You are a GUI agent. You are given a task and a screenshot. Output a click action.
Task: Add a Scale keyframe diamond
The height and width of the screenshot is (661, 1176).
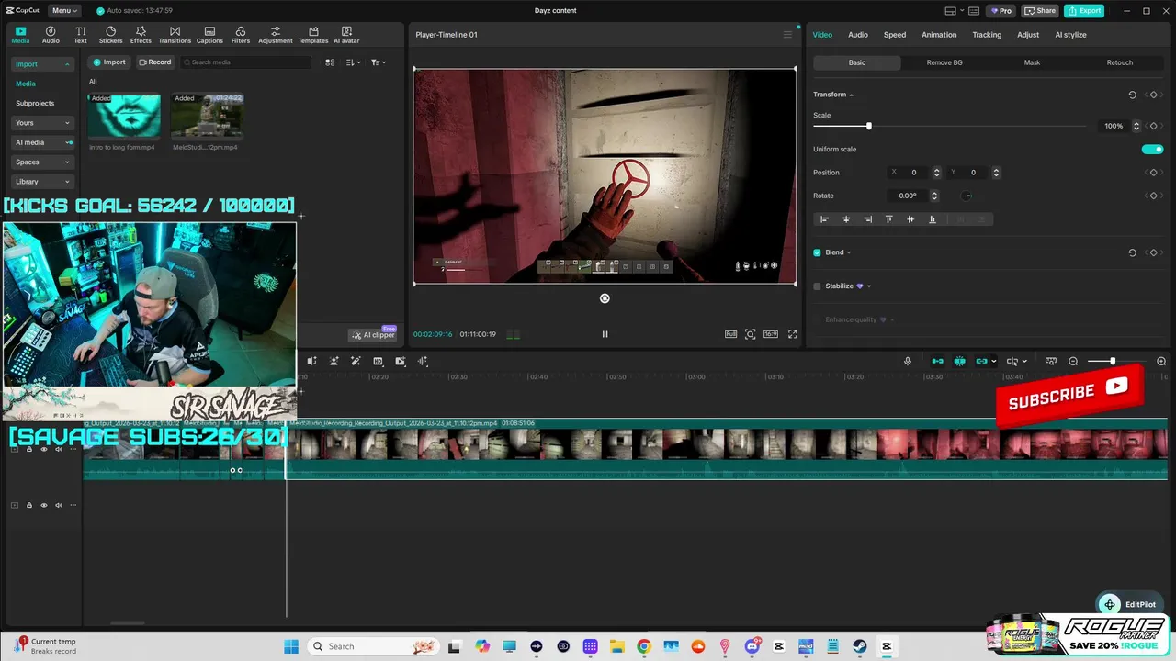pos(1153,126)
